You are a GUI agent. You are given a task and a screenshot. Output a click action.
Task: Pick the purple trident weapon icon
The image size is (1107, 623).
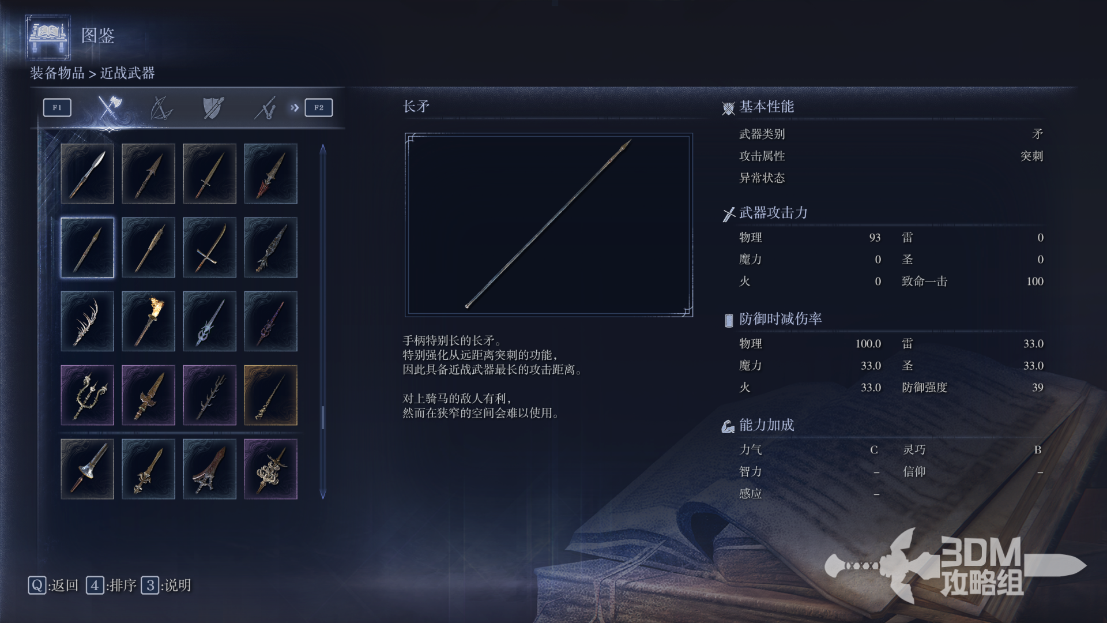point(87,395)
